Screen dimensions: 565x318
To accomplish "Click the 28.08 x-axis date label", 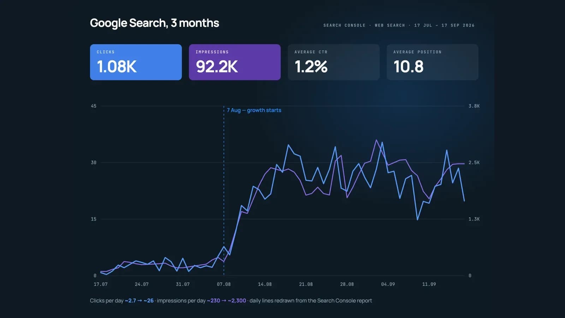I will point(347,284).
